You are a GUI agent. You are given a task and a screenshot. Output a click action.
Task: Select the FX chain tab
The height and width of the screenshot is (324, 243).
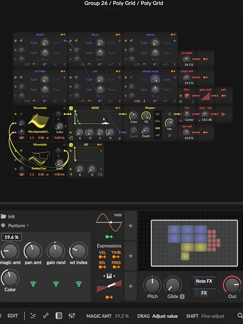(x=204, y=293)
